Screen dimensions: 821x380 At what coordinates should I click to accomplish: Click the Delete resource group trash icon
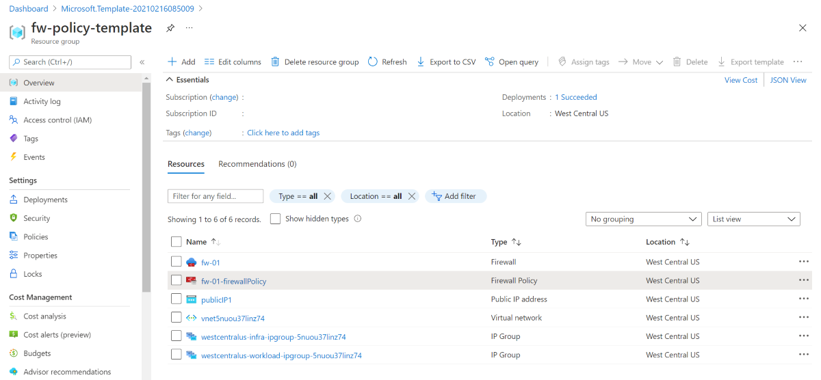pyautogui.click(x=275, y=62)
